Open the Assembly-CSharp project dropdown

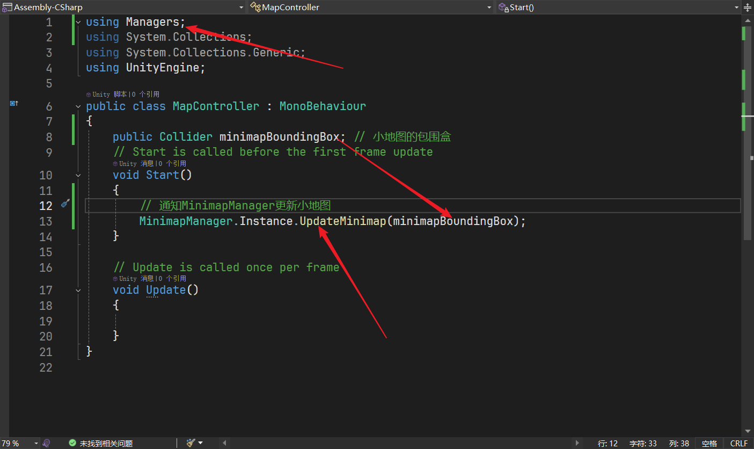click(x=241, y=8)
